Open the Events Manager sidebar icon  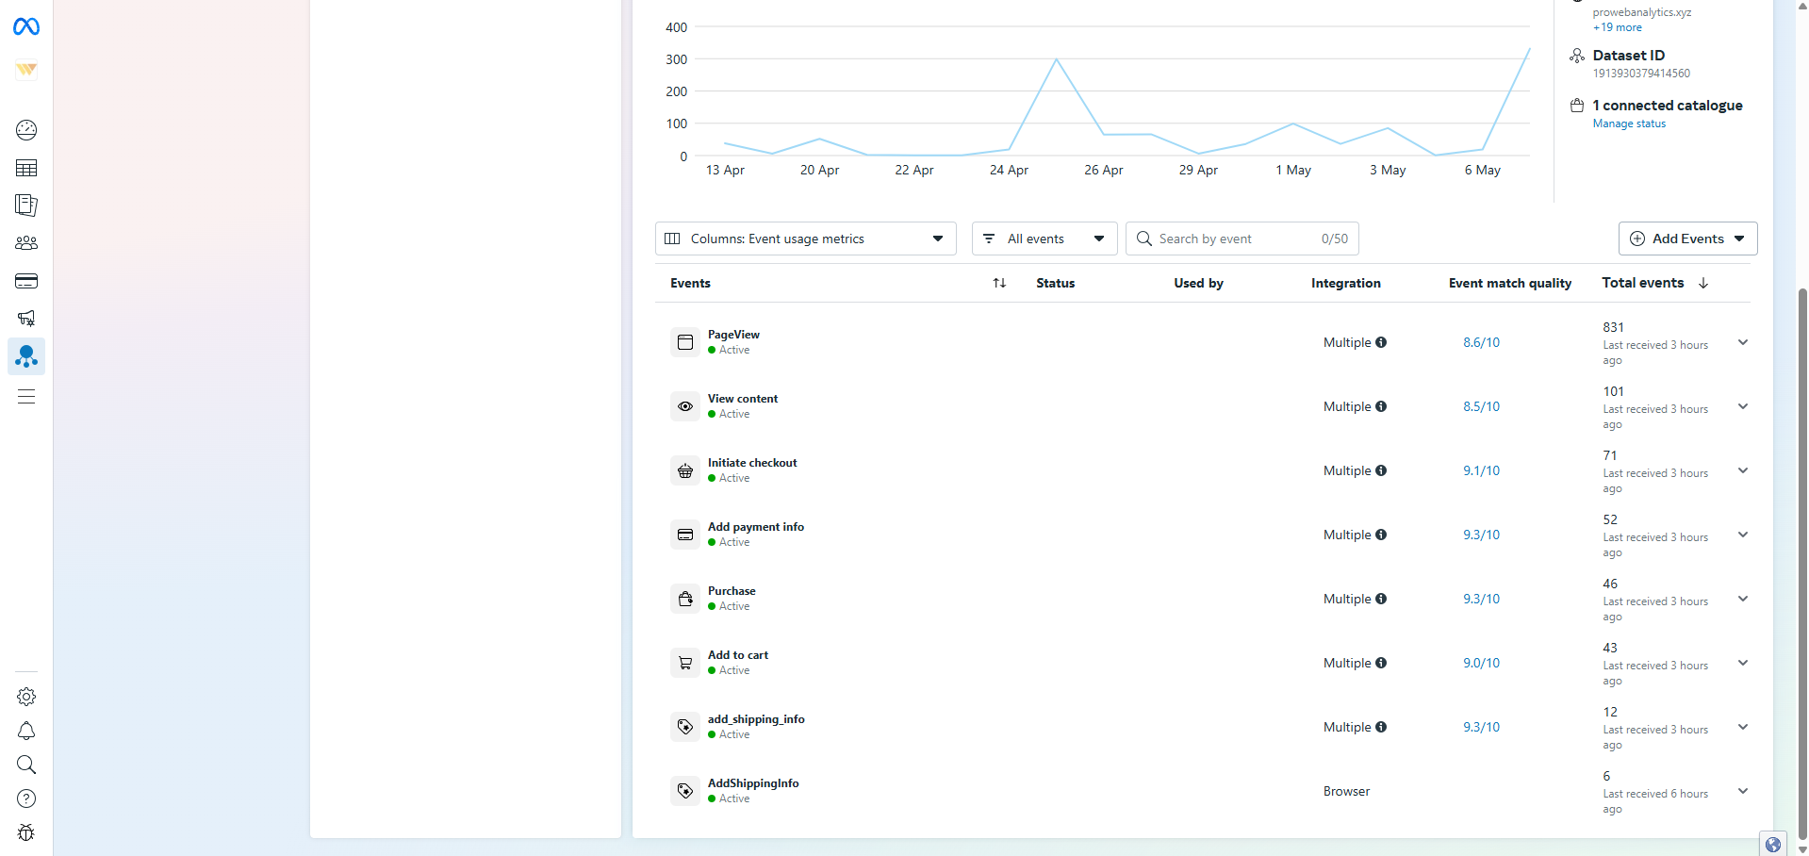point(26,356)
